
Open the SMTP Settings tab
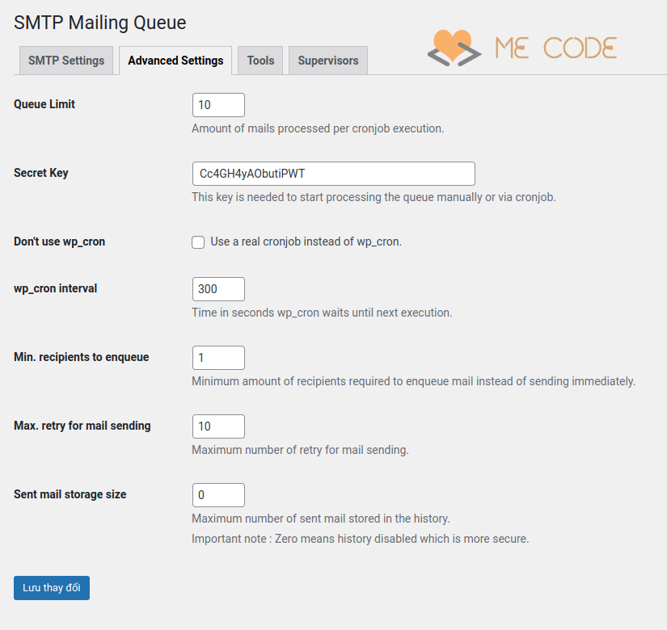66,61
